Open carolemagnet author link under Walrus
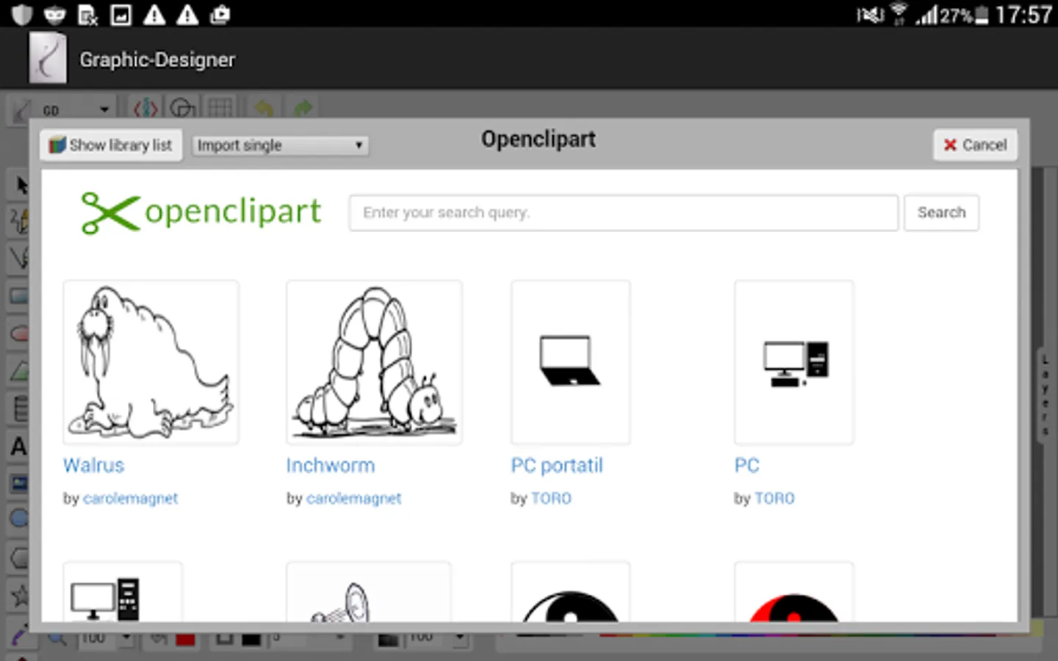This screenshot has width=1058, height=661. 131,499
